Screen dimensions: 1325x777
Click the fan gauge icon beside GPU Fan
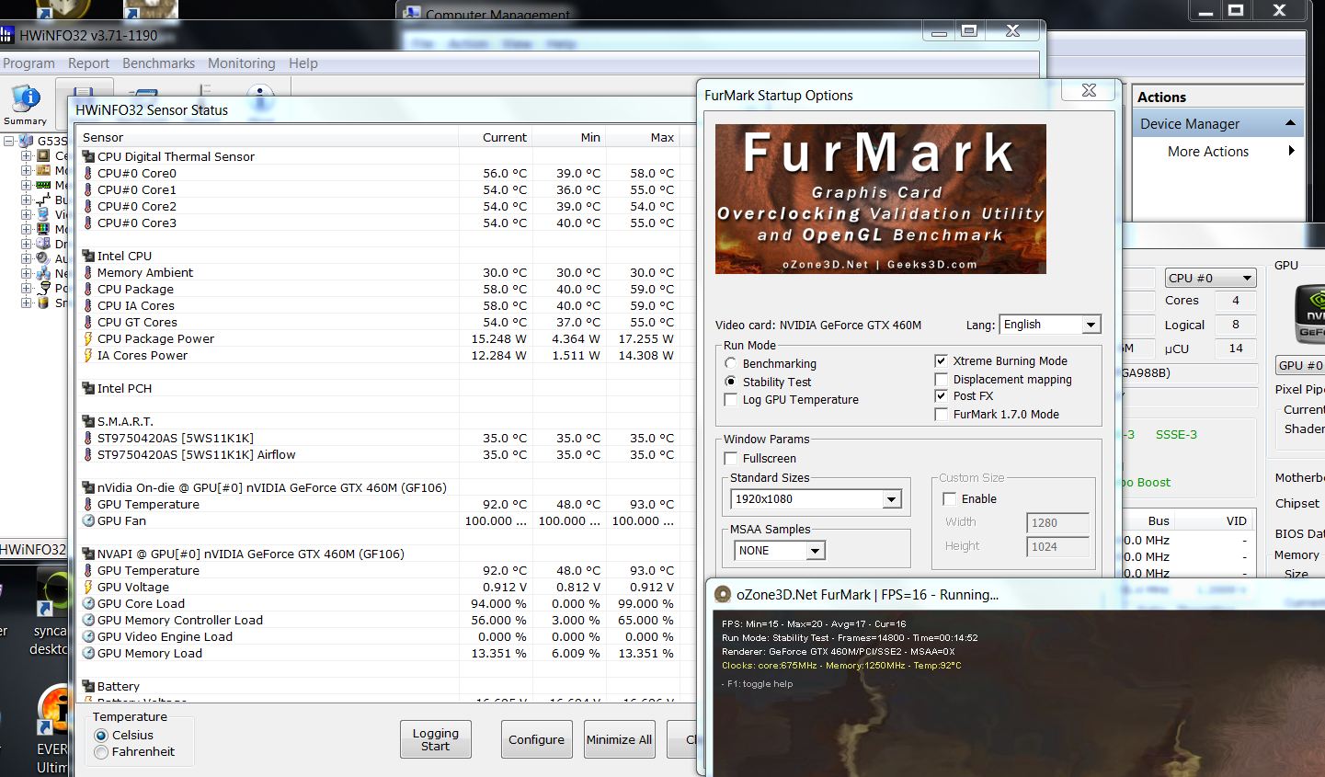click(x=88, y=520)
